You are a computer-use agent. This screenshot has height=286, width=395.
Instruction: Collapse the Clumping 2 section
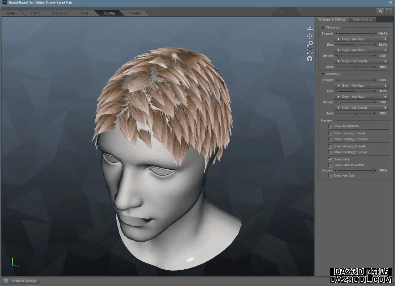pyautogui.click(x=323, y=74)
